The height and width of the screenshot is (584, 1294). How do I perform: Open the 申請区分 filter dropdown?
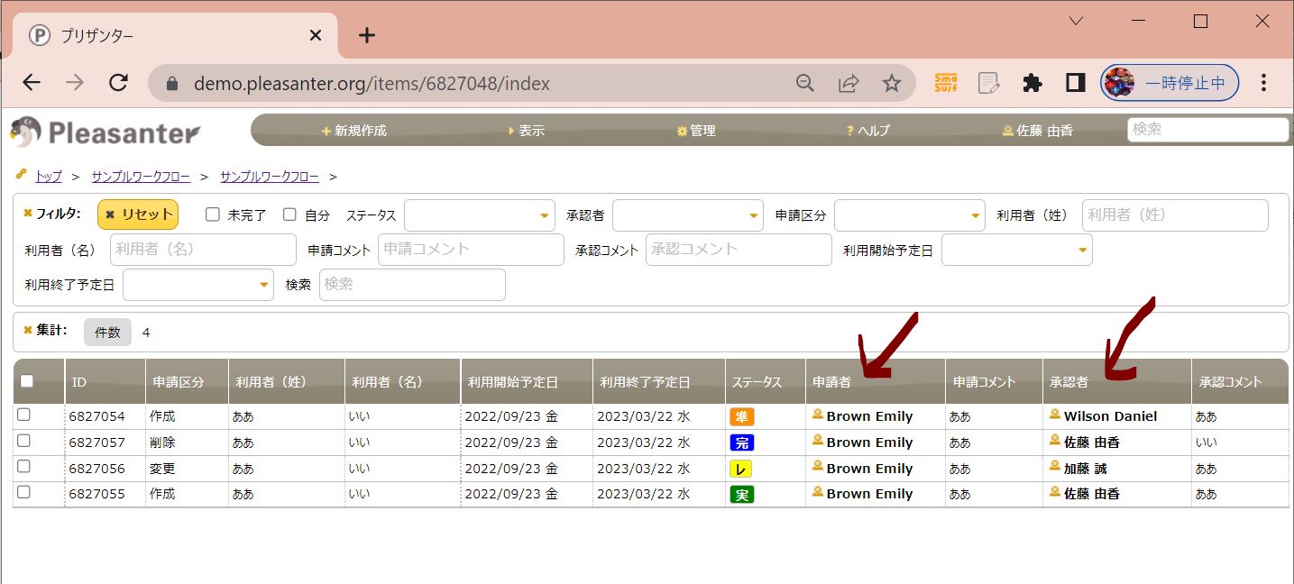point(909,215)
